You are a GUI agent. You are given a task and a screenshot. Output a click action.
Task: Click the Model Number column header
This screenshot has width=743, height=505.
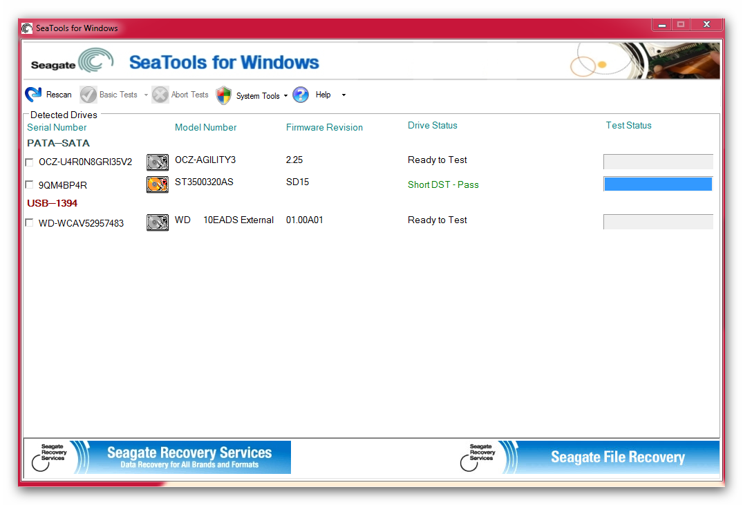pos(206,127)
